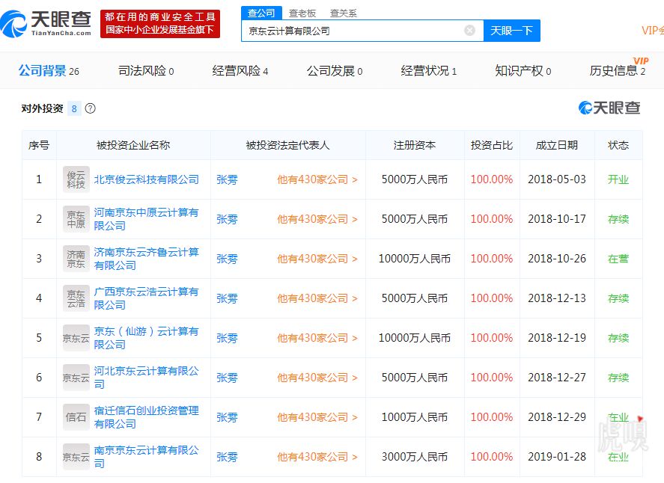Clear the search box with X icon
Screen dimensions: 664x483
click(x=469, y=31)
